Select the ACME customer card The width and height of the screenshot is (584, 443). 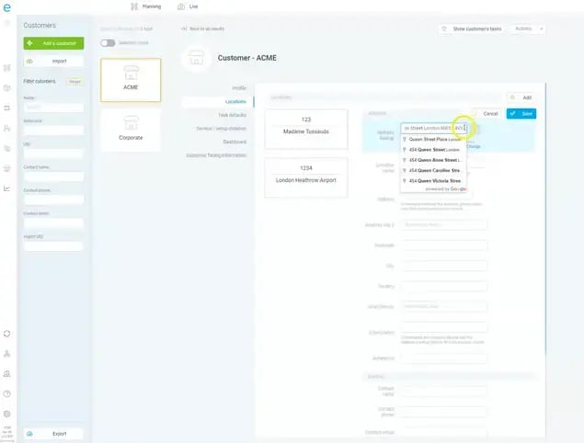(131, 80)
